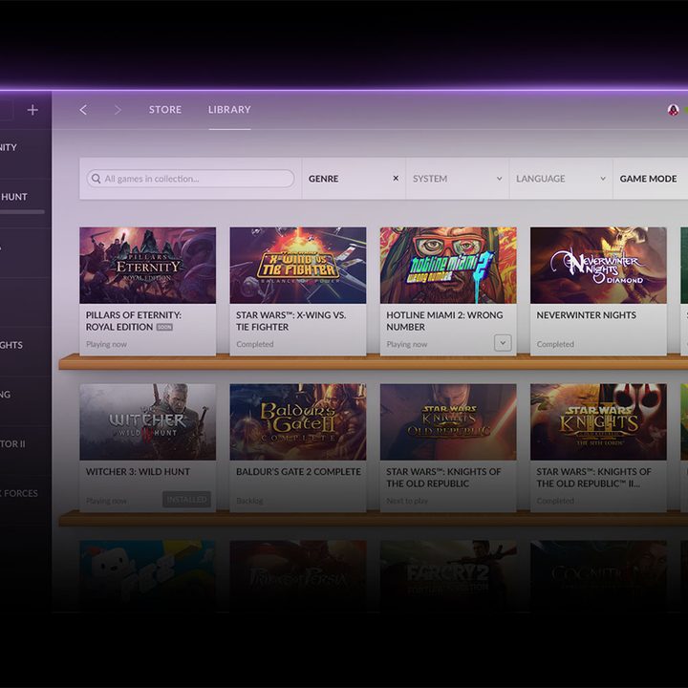
Task: Click the Star Wars: X-Wing vs. TIE Fighter title
Action: click(x=290, y=321)
